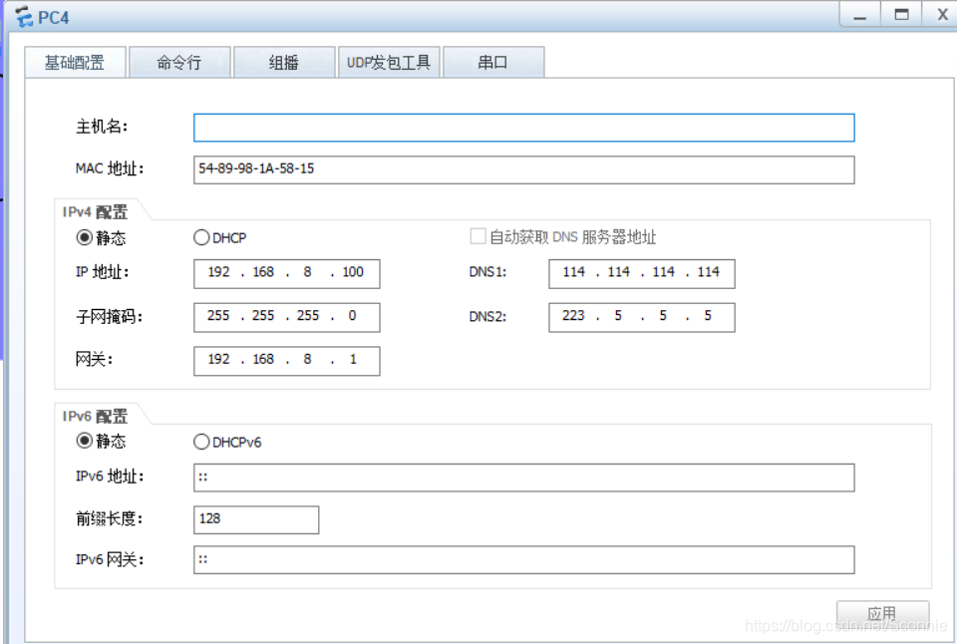Click the 网关 field 192.168.8.1

tap(287, 361)
